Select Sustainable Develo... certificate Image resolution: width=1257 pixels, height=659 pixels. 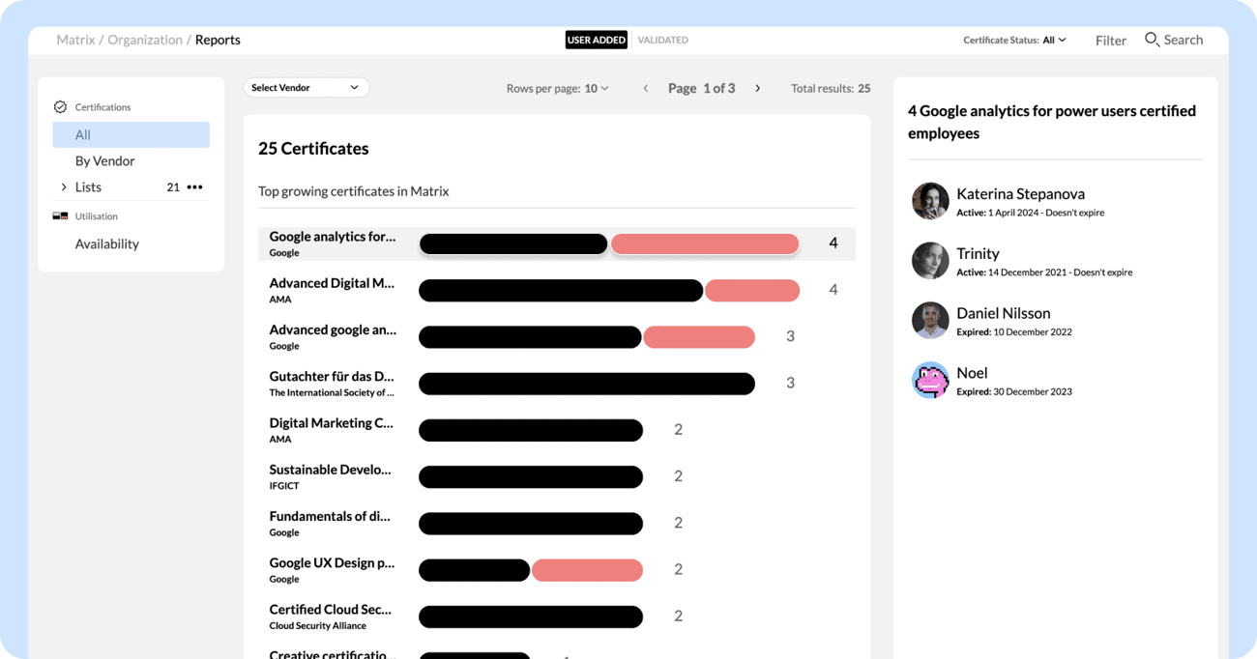[331, 469]
